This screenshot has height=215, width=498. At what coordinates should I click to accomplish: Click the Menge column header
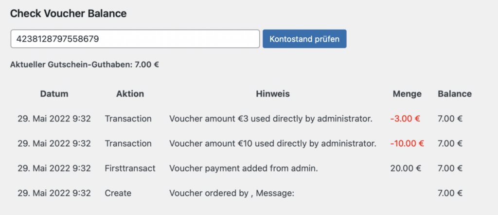click(407, 93)
